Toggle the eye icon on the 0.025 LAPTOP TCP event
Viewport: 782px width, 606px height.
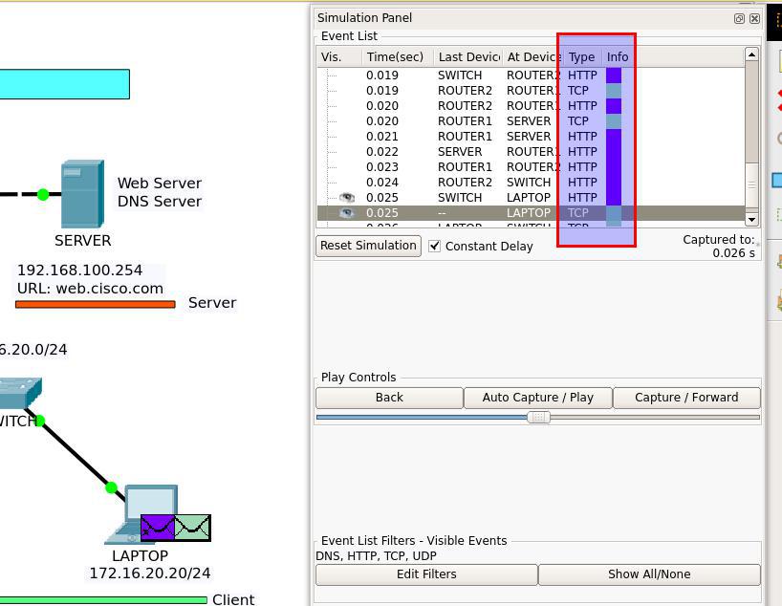click(x=347, y=212)
